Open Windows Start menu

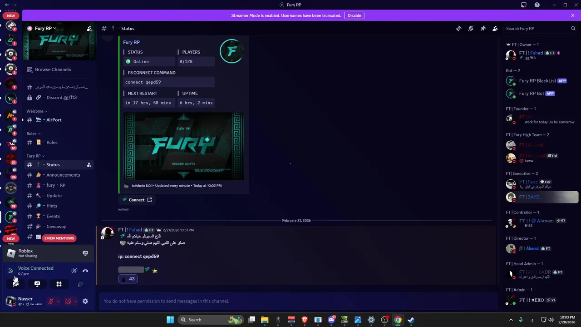(170, 320)
